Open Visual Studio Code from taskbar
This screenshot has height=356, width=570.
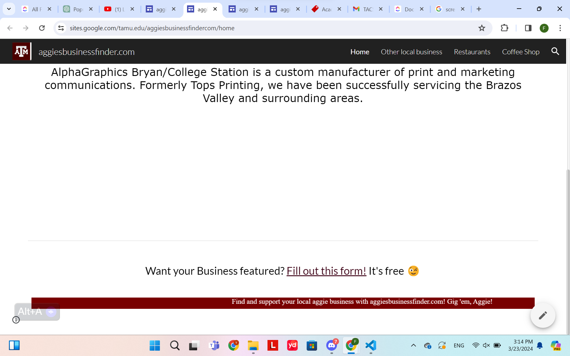point(370,345)
